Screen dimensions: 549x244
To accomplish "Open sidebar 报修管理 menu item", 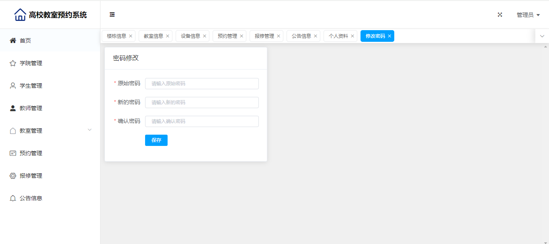I will [50, 176].
